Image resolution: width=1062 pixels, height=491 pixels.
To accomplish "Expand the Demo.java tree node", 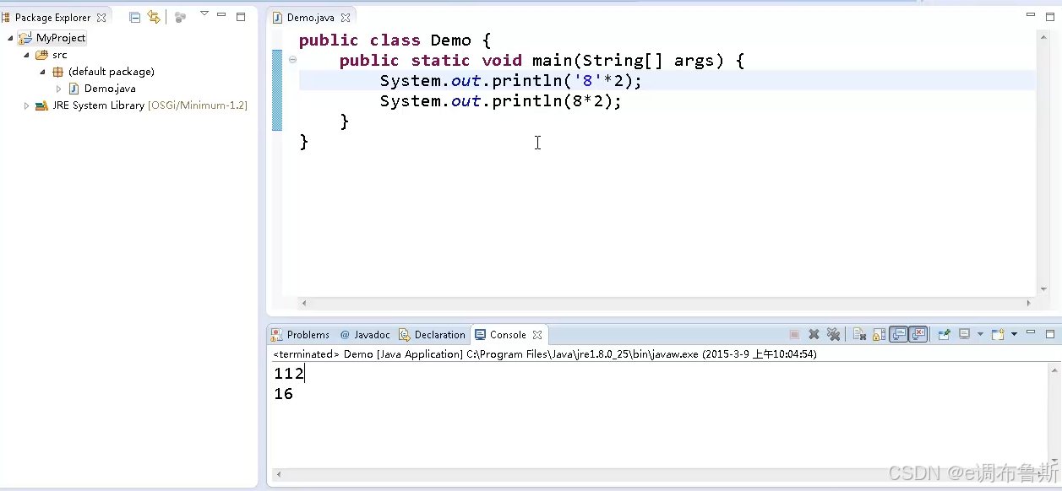I will [58, 89].
